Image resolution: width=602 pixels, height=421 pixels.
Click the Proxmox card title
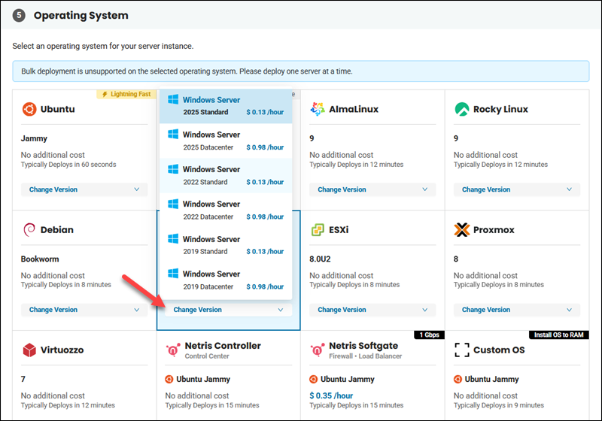494,230
